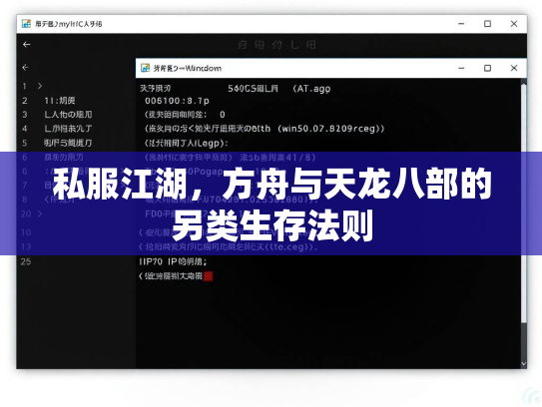Click line number 25 in the left gutter
542x407 pixels.
click(x=26, y=261)
